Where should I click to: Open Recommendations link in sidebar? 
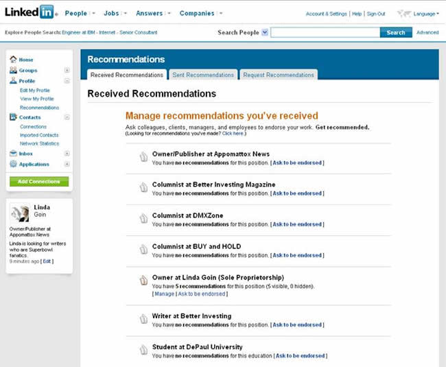click(40, 108)
